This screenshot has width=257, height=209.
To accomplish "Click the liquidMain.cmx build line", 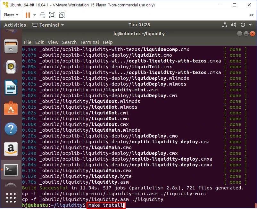I will tap(134, 171).
